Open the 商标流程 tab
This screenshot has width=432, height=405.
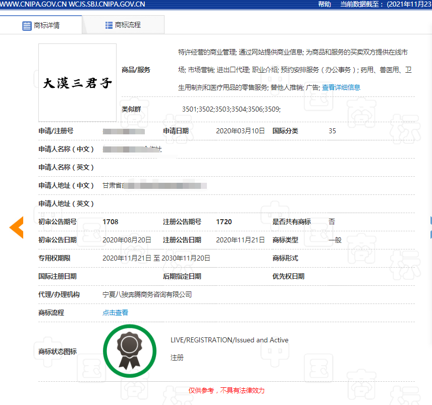coord(123,25)
